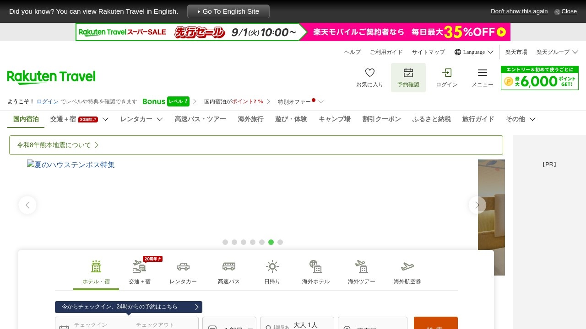
Task: Open the サイトマップ link
Action: click(429, 52)
